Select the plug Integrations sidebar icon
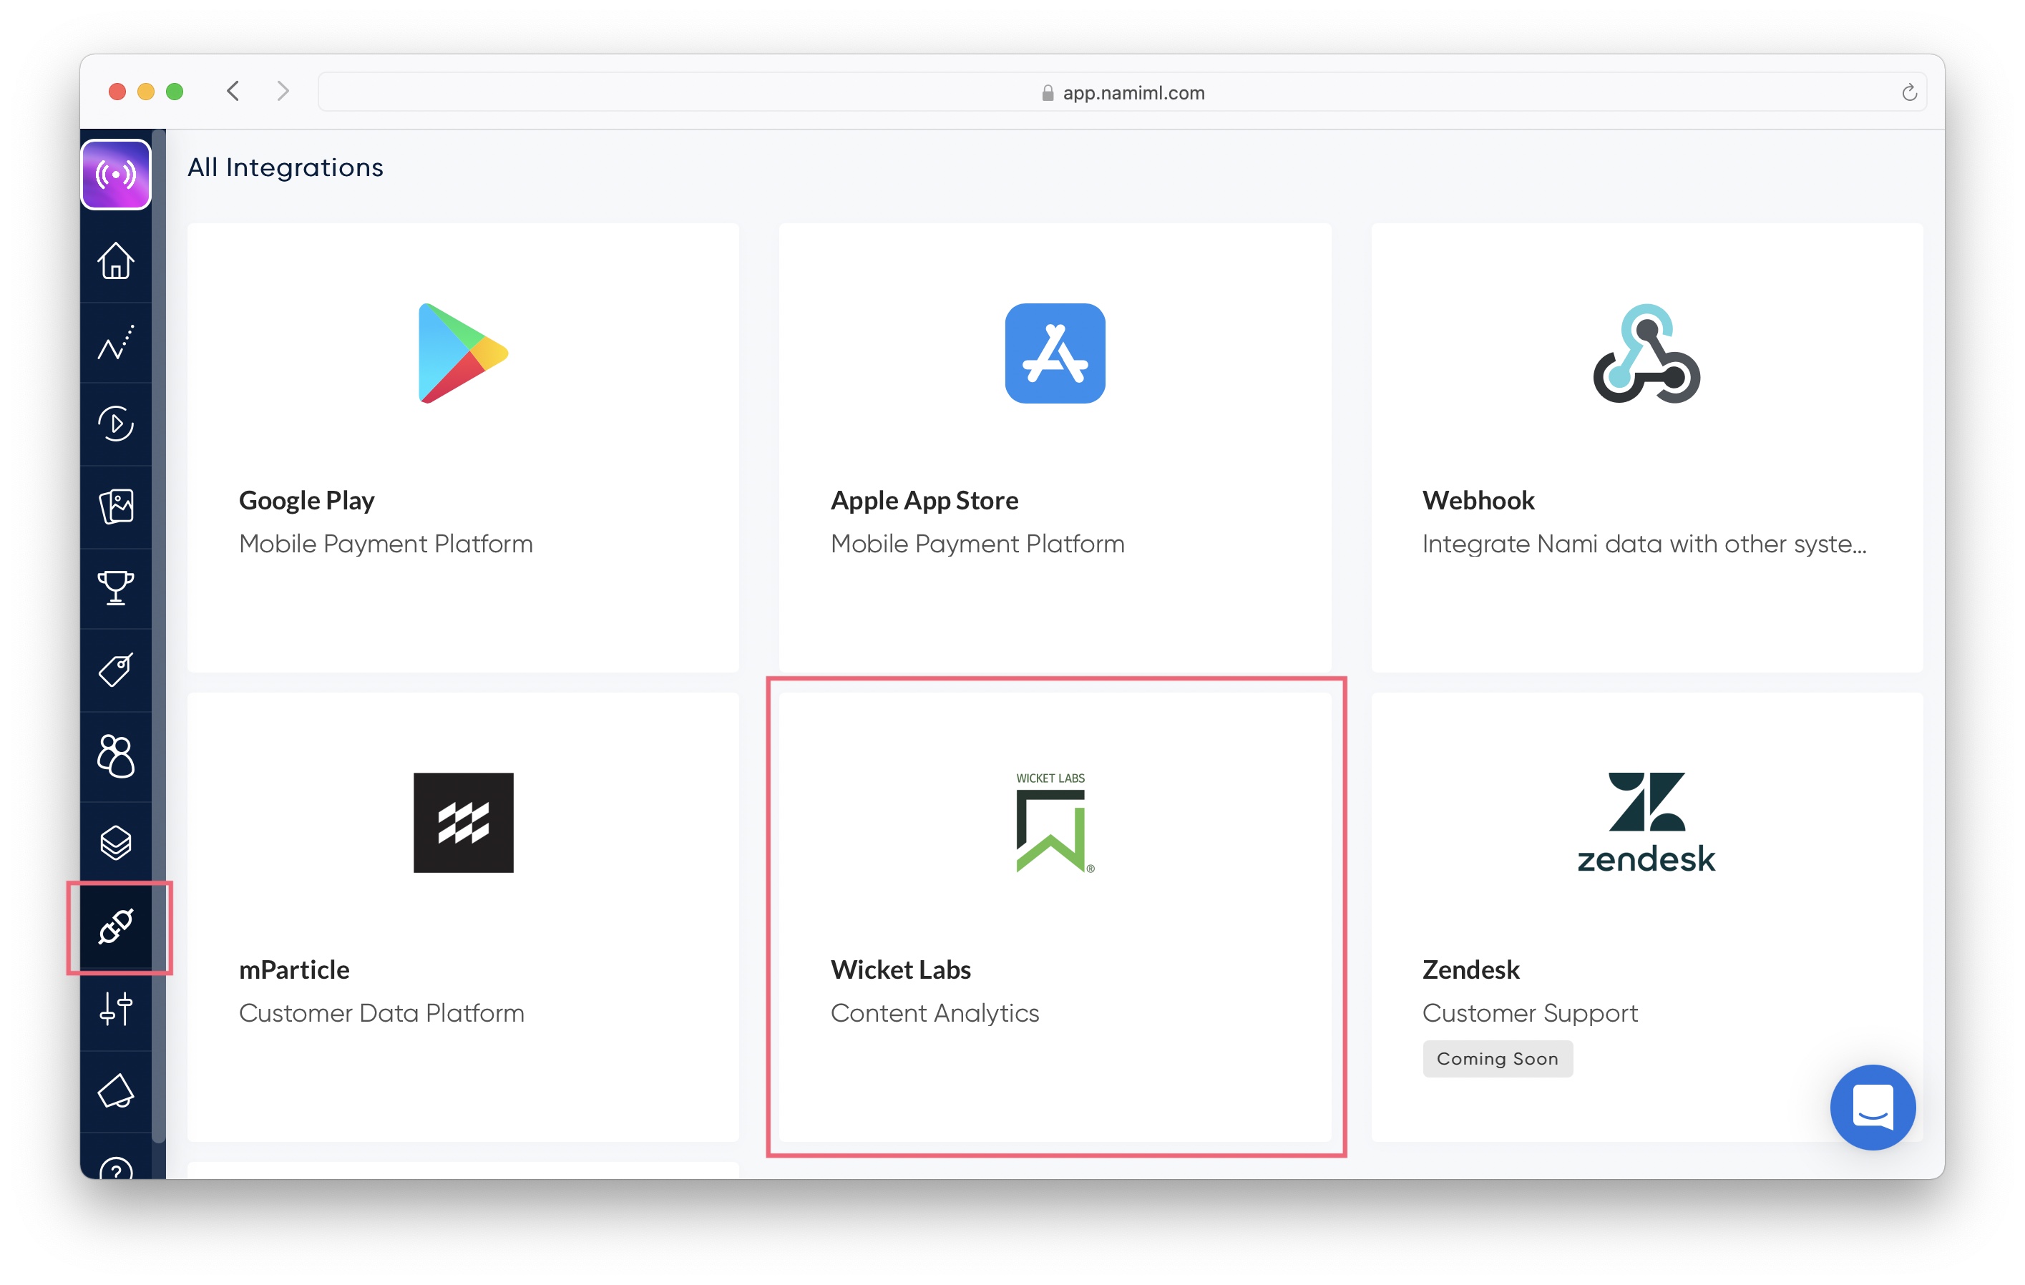The image size is (2025, 1285). pos(116,927)
